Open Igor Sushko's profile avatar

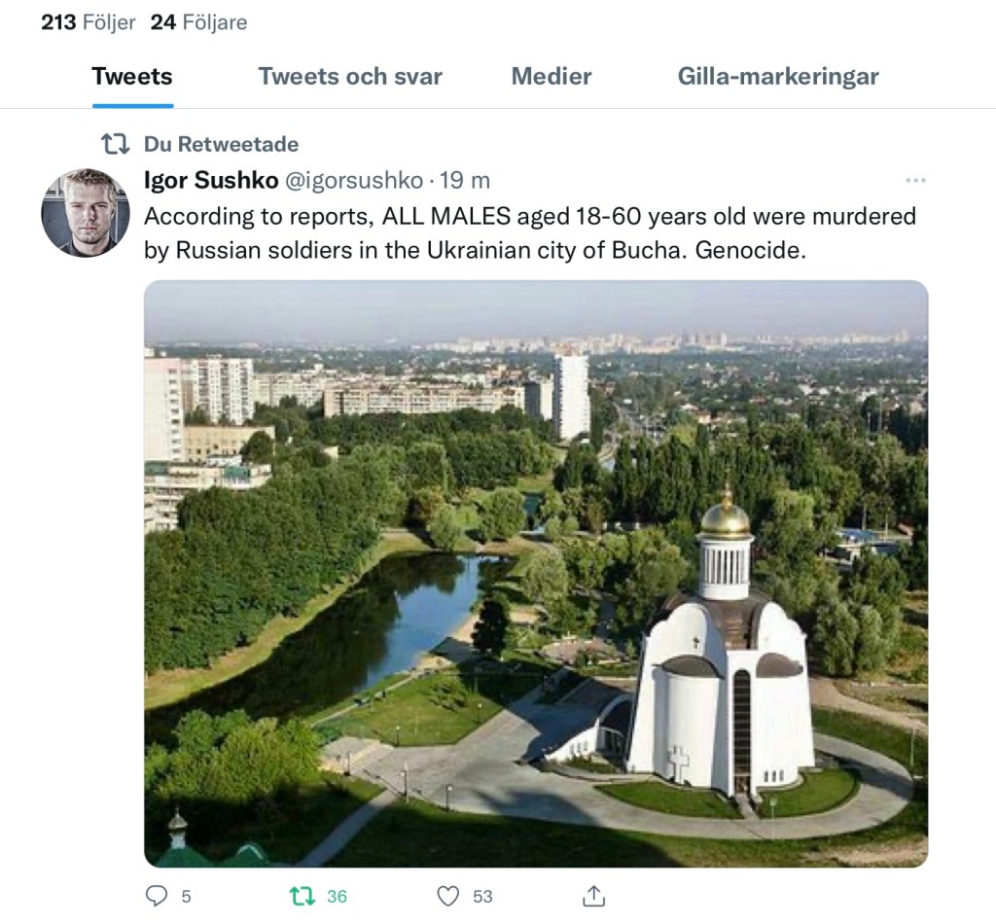point(86,213)
